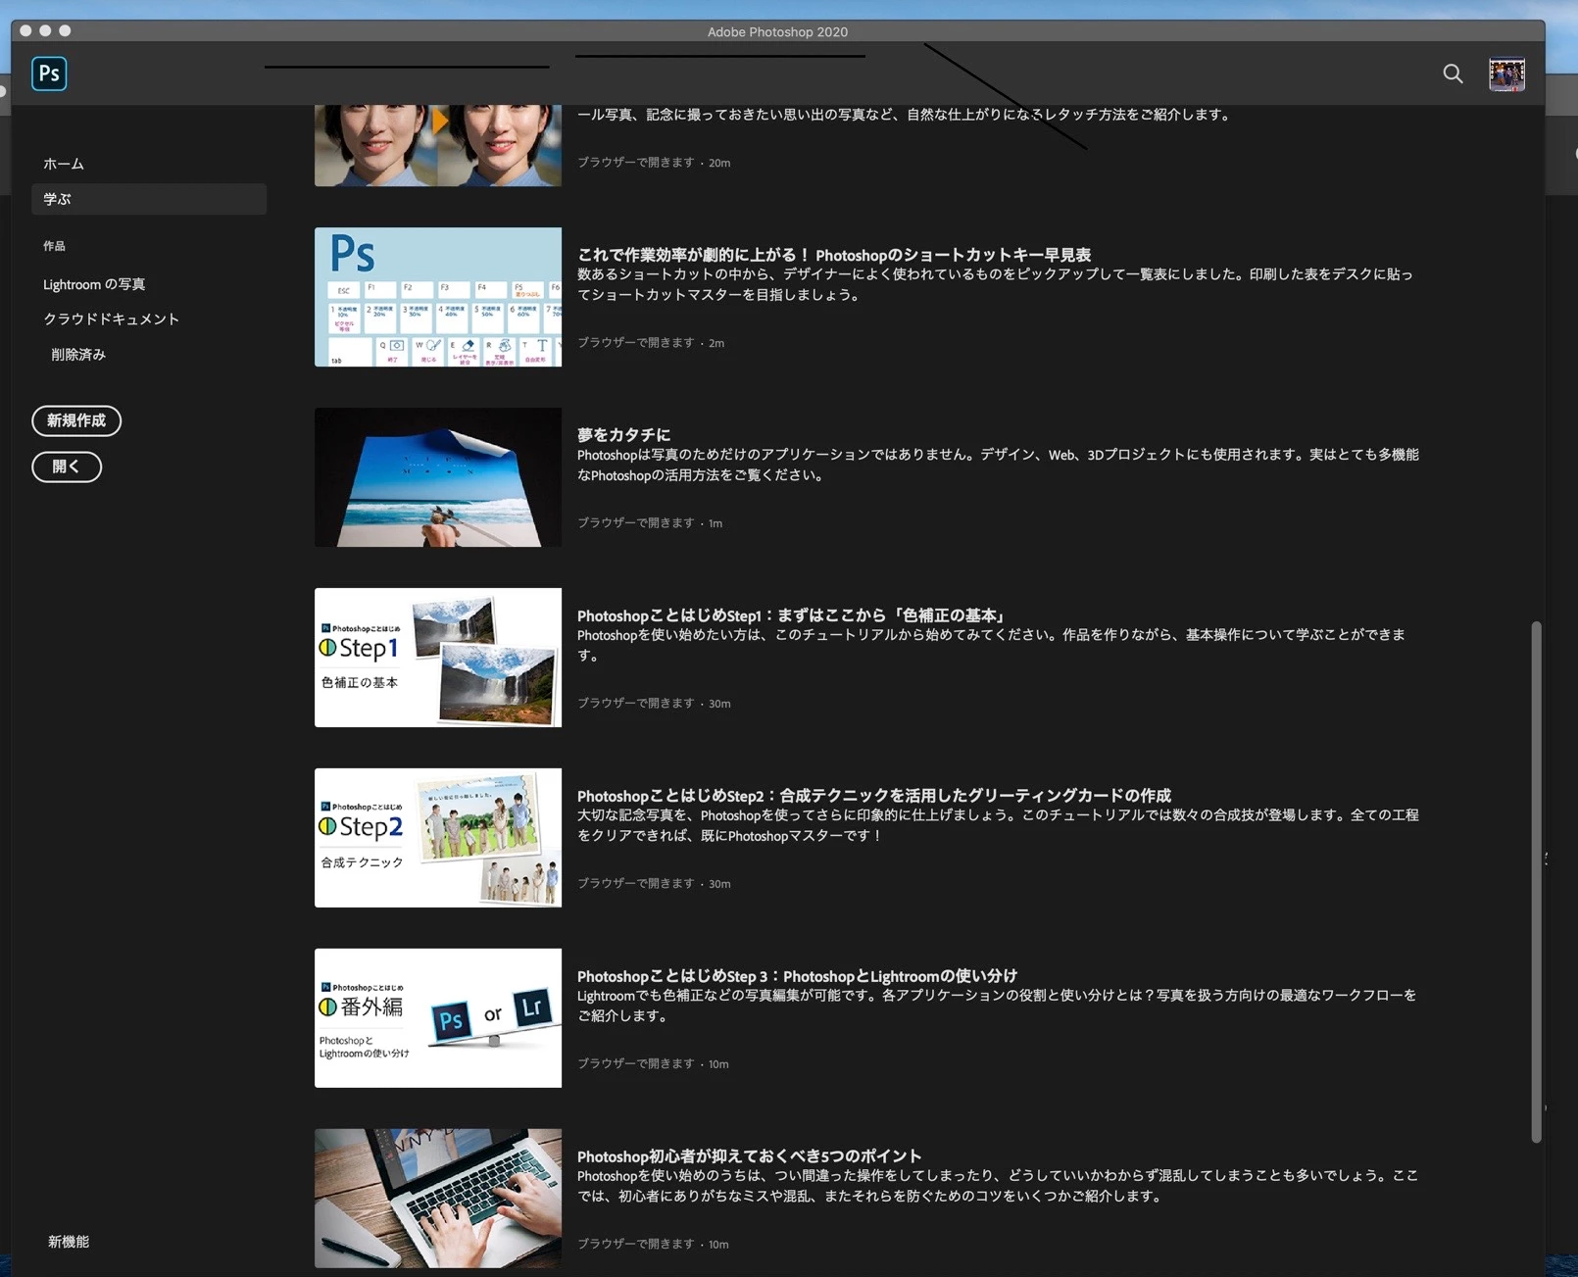Open Photoshop初心者が抑えておくべき5つのポイント title
The height and width of the screenshot is (1277, 1578).
(x=750, y=1156)
